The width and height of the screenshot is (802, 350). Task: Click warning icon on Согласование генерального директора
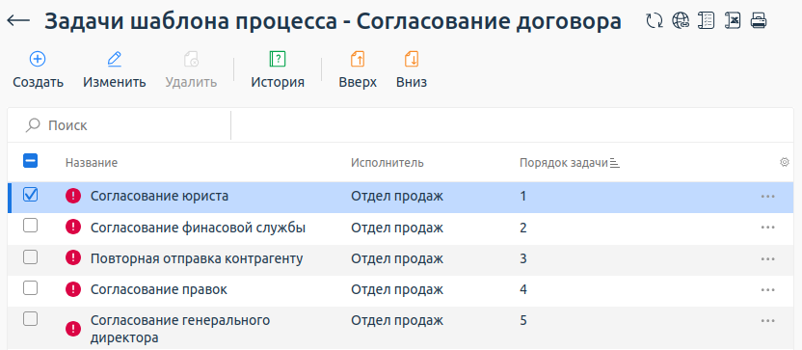[x=73, y=329]
